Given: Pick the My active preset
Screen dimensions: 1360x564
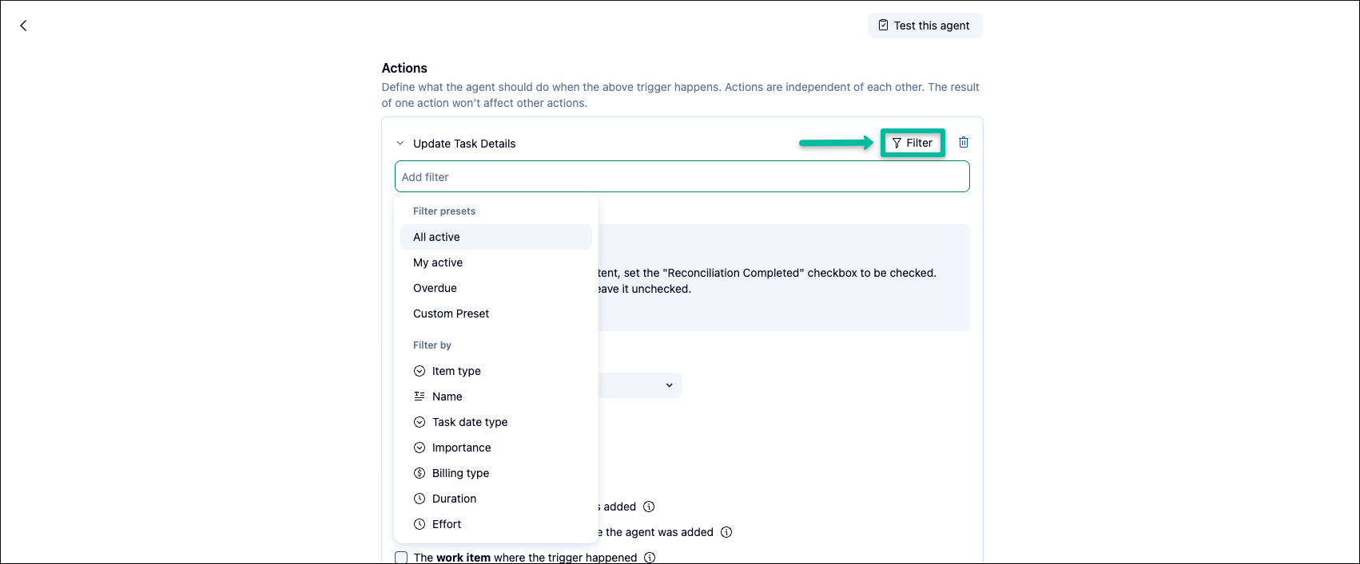Looking at the screenshot, I should coord(438,262).
